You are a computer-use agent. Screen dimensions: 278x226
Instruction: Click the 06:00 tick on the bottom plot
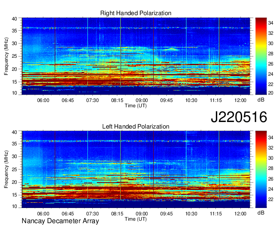coord(43,214)
